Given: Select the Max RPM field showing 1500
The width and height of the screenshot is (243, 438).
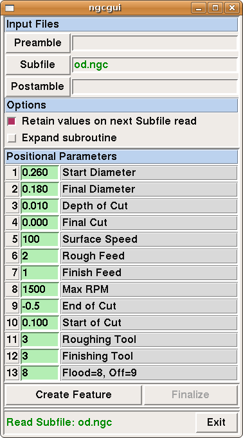Looking at the screenshot, I should point(40,290).
